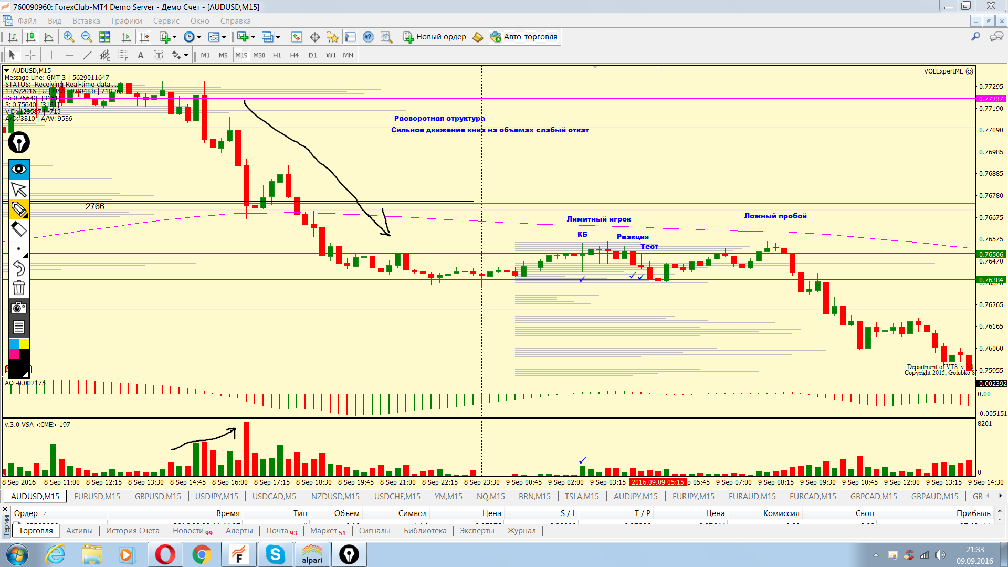Switch timeframe to M1

(205, 55)
